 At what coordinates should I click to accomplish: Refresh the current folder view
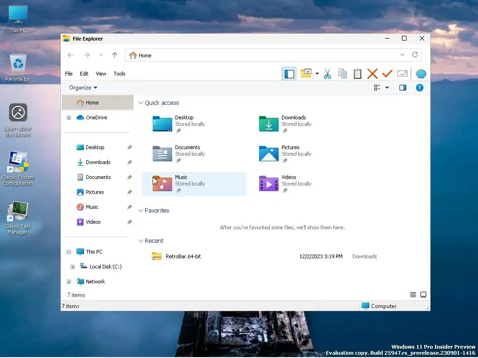click(415, 55)
